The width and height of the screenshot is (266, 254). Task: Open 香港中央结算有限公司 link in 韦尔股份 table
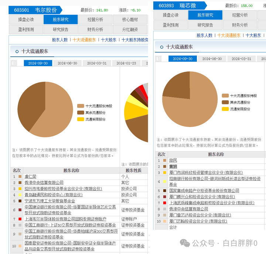(44, 183)
